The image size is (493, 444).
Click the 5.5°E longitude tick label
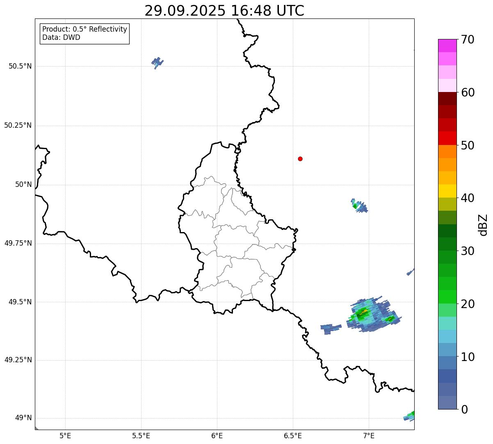pyautogui.click(x=141, y=435)
